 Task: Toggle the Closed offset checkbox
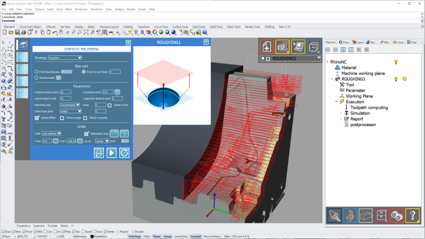tap(37, 118)
